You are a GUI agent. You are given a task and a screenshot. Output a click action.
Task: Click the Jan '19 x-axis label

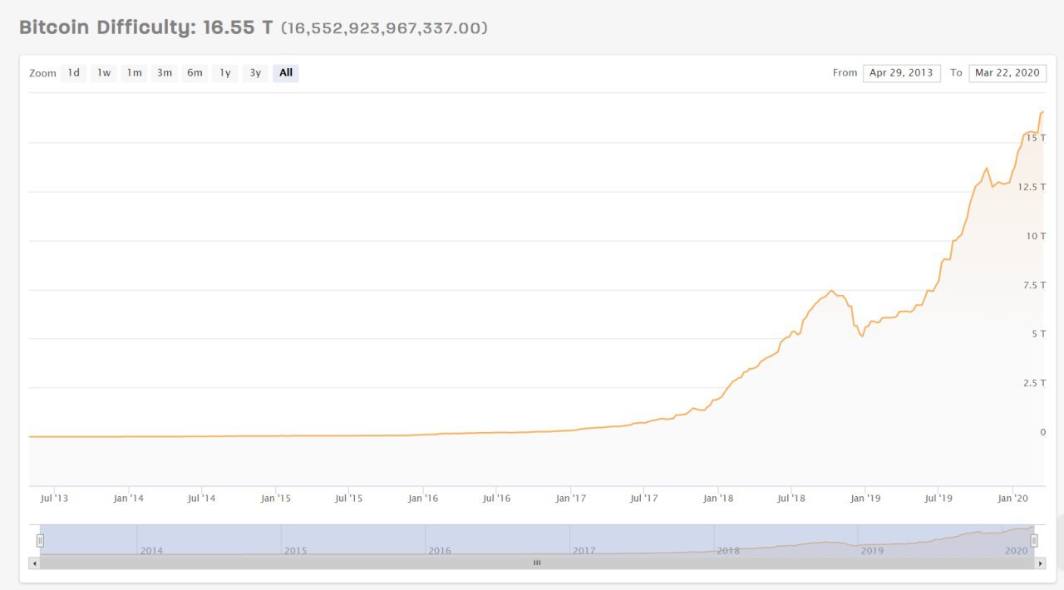(x=864, y=499)
